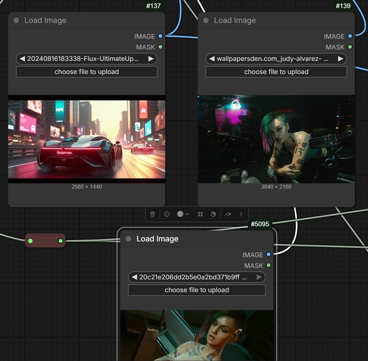Image resolution: width=368 pixels, height=361 pixels.
Task: Open the node color picker dropdown
Action: coord(183,214)
